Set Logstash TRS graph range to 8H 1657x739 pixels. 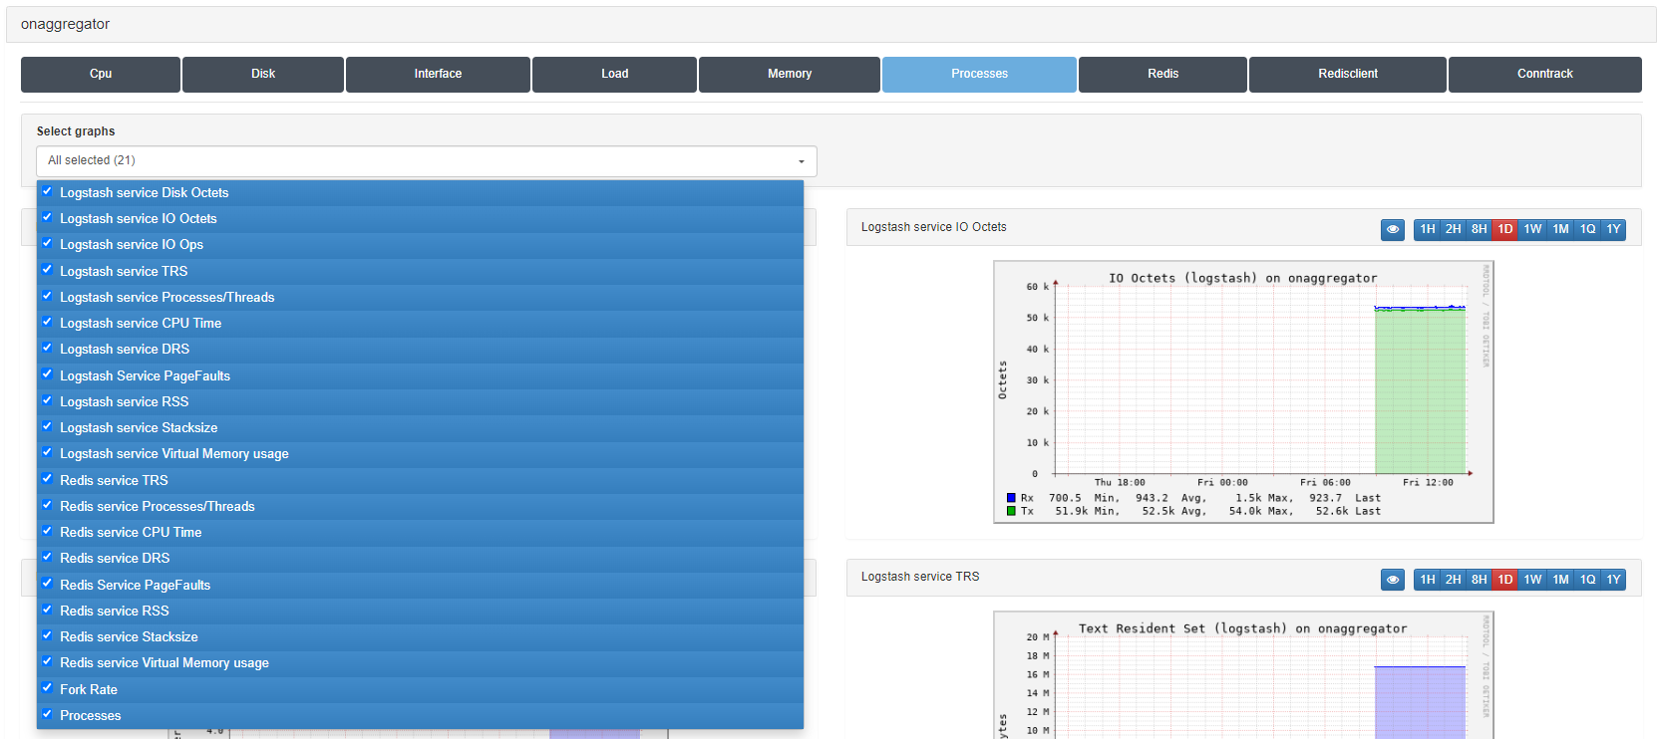pyautogui.click(x=1479, y=580)
